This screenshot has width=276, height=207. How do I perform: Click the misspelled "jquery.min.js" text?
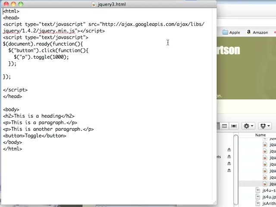56,31
